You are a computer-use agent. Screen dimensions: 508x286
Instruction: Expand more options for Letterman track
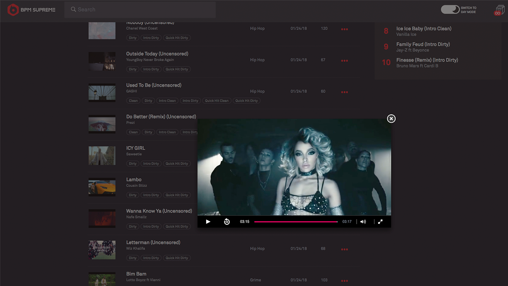(344, 250)
